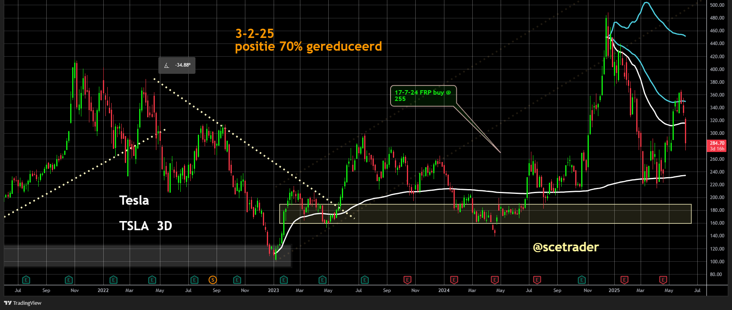
Task: Click the '3-2-25 positie 70% gereduceerd' annotation
Action: [308, 40]
